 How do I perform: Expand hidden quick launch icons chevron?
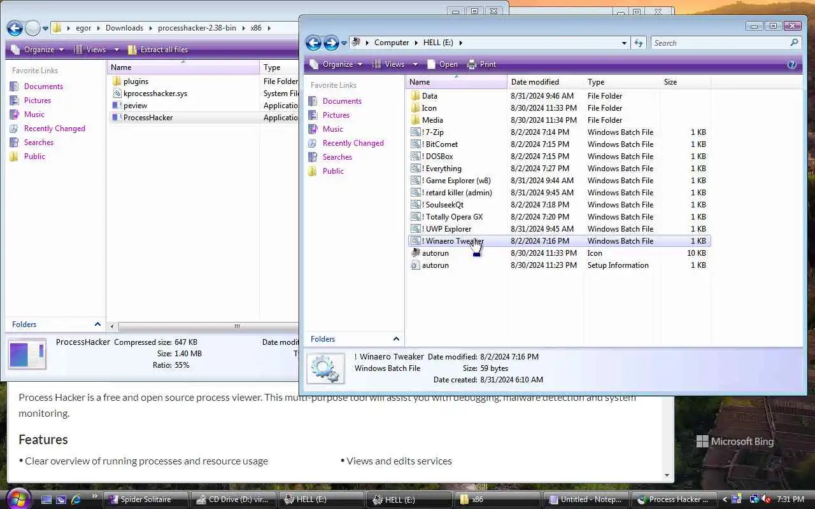click(95, 496)
